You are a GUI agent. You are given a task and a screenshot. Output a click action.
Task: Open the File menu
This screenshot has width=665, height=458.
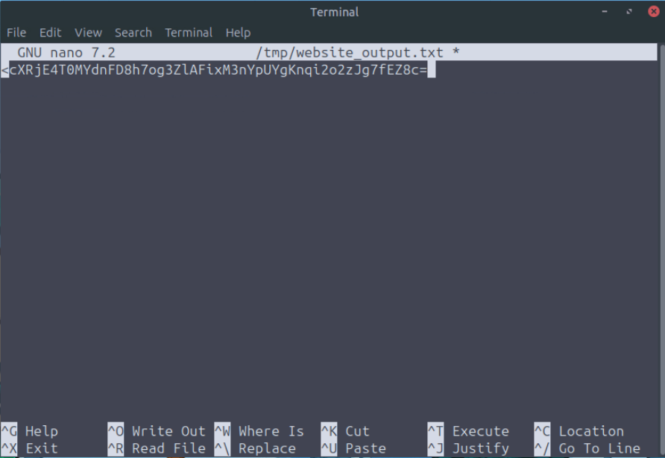coord(16,33)
